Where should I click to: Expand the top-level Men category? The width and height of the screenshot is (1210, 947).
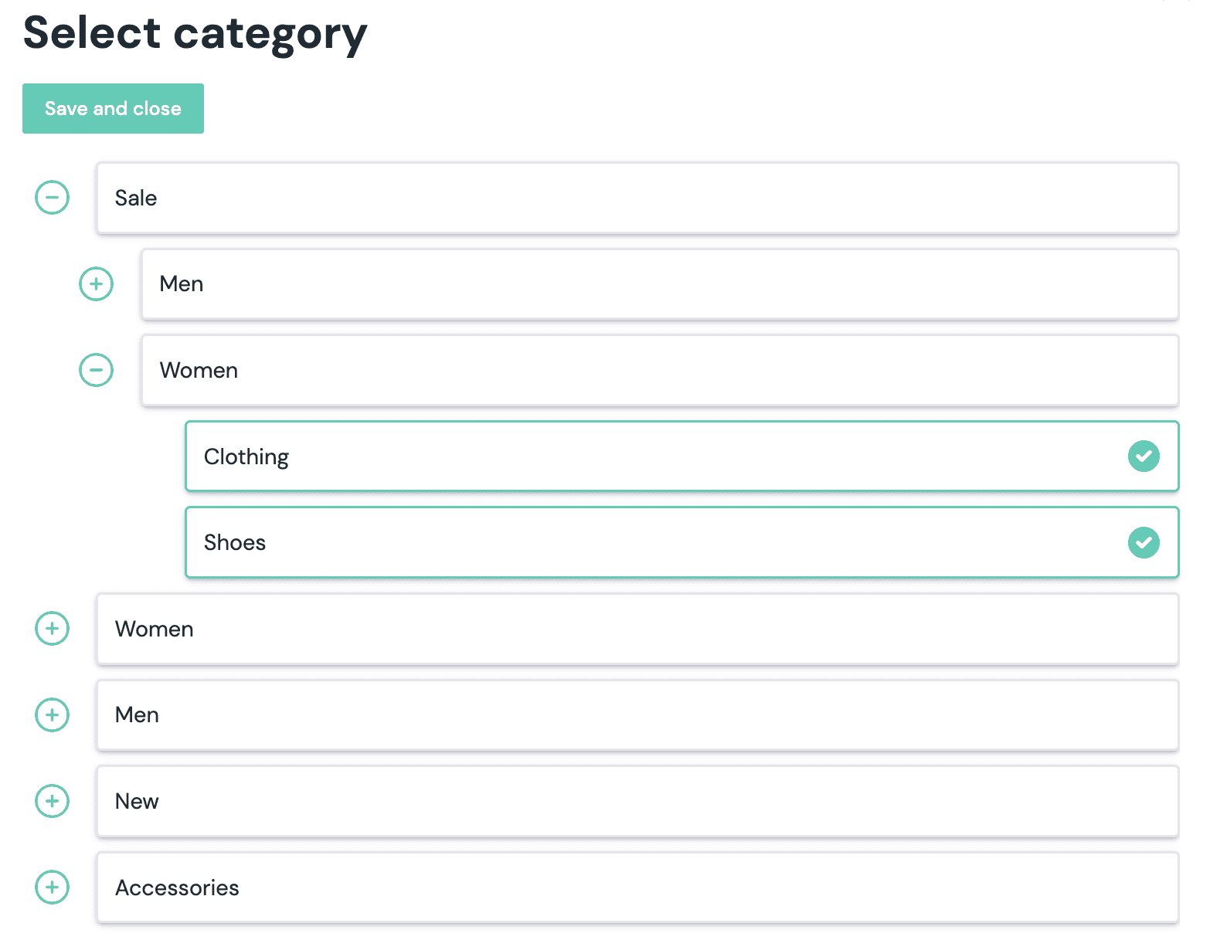coord(52,715)
